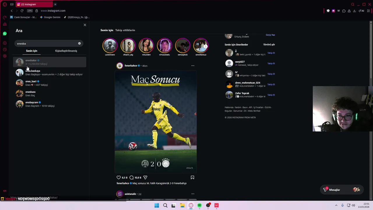Close the Ara search panel
The height and width of the screenshot is (210, 373).
(x=85, y=25)
